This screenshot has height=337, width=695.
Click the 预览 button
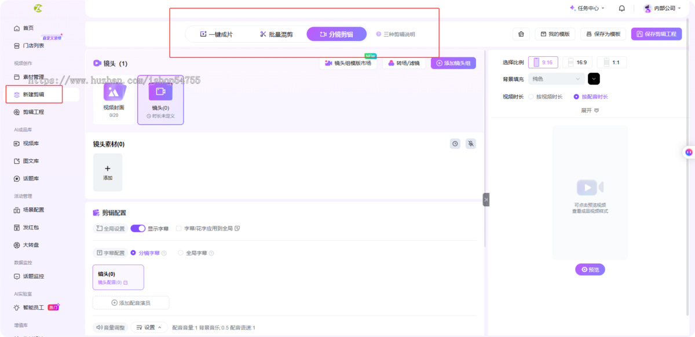pyautogui.click(x=590, y=269)
